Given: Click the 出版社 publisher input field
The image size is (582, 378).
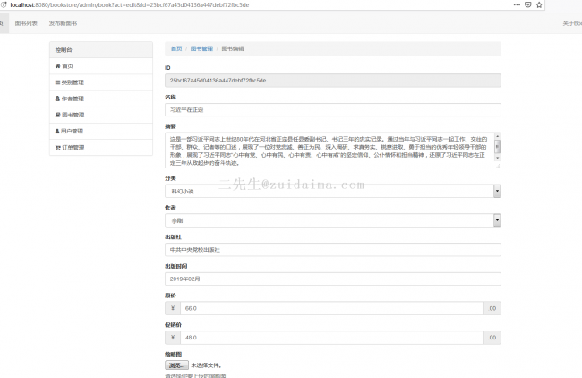Looking at the screenshot, I should [x=333, y=249].
